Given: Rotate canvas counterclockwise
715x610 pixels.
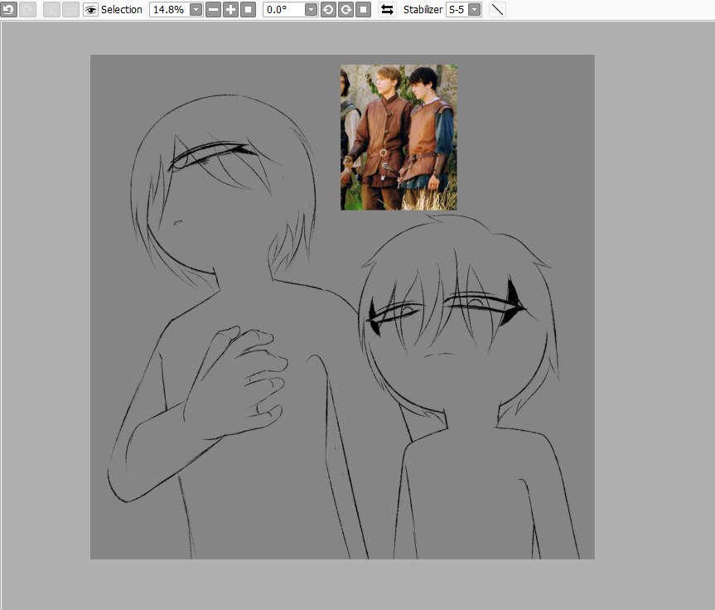Looking at the screenshot, I should 328,10.
